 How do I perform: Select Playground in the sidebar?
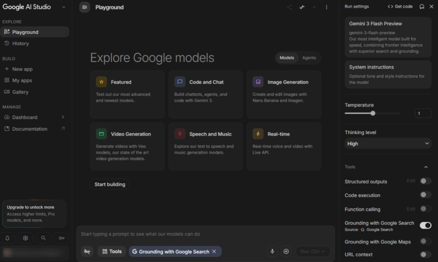click(x=34, y=32)
